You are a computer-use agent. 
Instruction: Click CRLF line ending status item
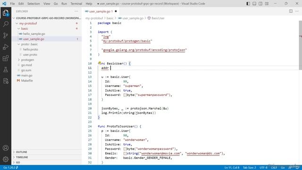point(274,168)
